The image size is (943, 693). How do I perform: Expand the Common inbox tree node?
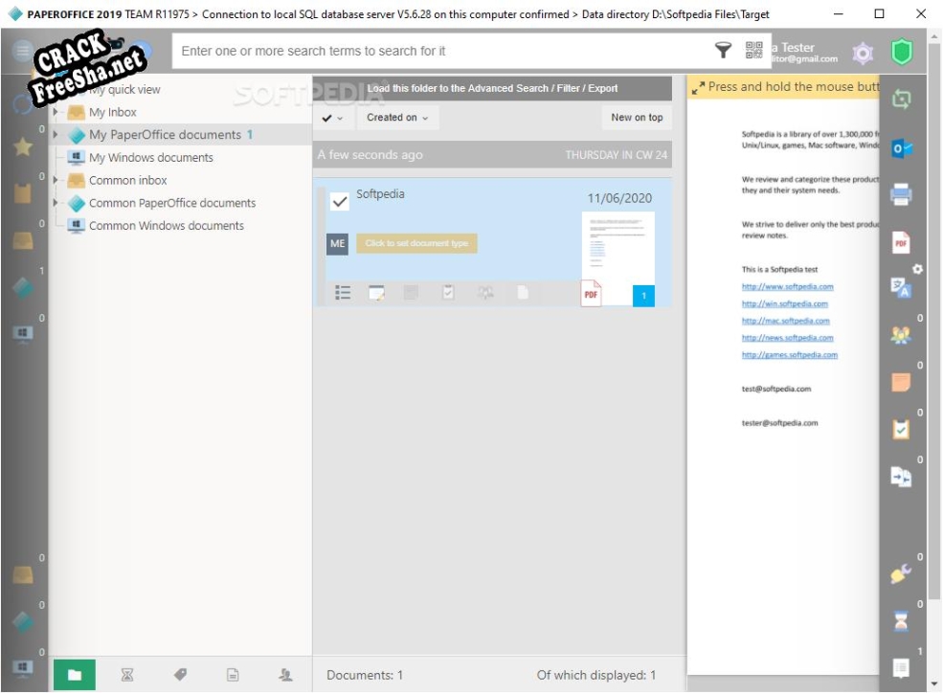(x=57, y=181)
